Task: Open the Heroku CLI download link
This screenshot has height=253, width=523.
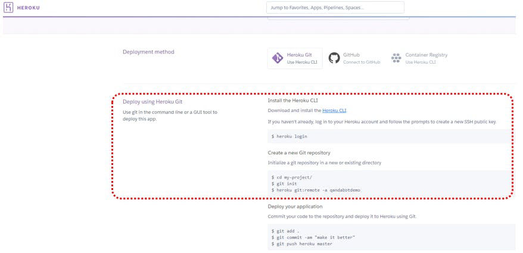Action: (x=335, y=111)
